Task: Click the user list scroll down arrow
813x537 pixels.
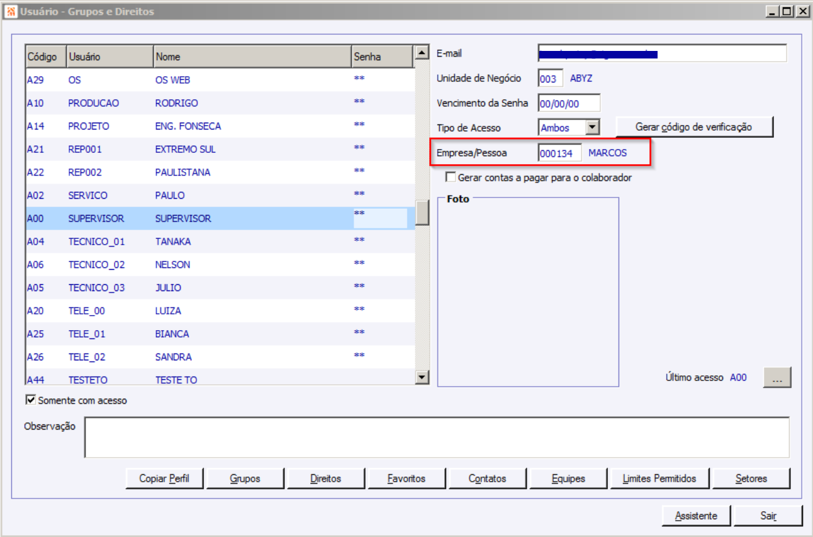Action: [422, 377]
